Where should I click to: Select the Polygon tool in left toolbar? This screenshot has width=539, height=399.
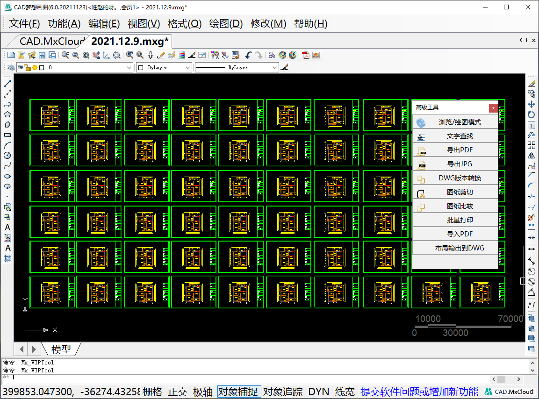coord(7,114)
